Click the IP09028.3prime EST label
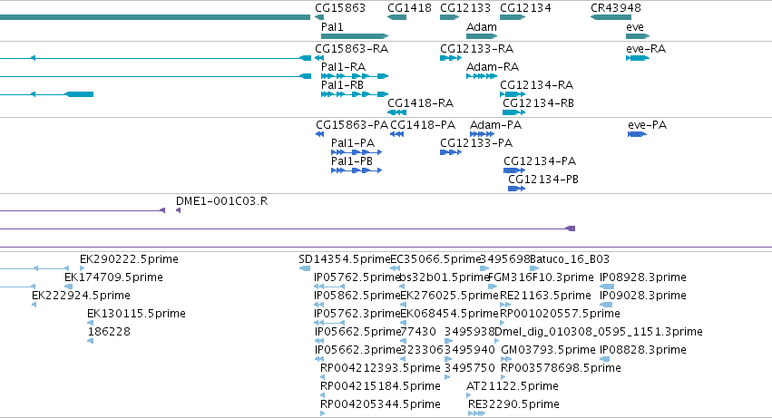Image resolution: width=772 pixels, height=418 pixels. (643, 296)
